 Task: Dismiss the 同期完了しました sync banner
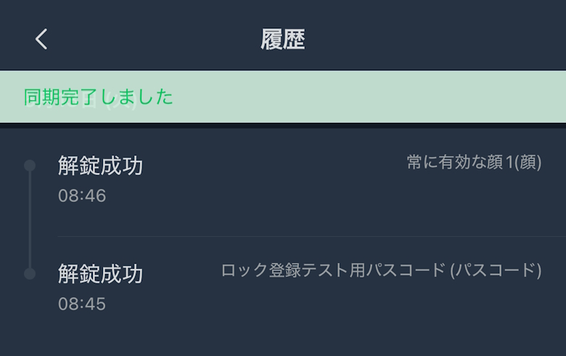tap(99, 97)
